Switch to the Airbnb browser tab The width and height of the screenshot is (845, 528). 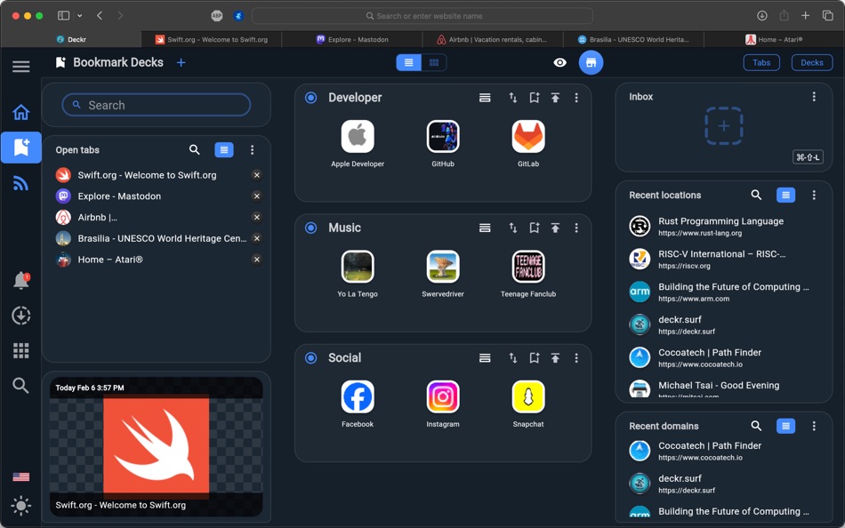493,39
